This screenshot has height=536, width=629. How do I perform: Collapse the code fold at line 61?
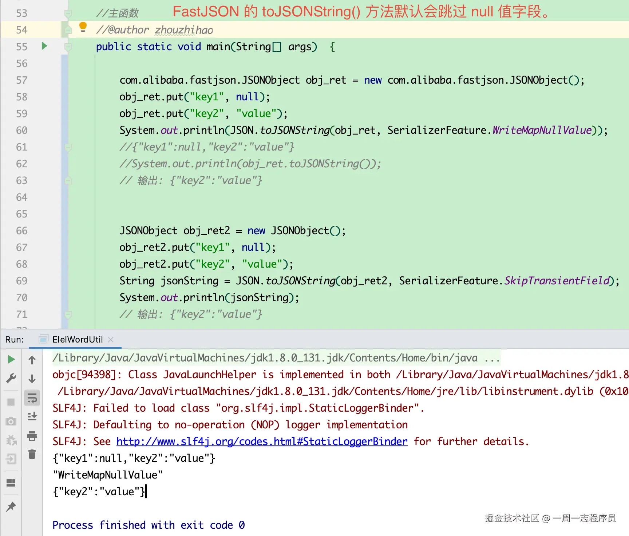click(68, 147)
